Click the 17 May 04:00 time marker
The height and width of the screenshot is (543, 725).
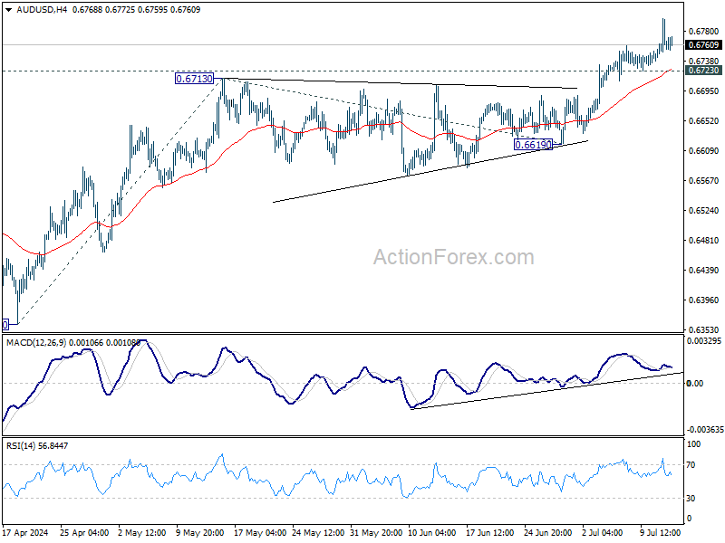[x=260, y=533]
